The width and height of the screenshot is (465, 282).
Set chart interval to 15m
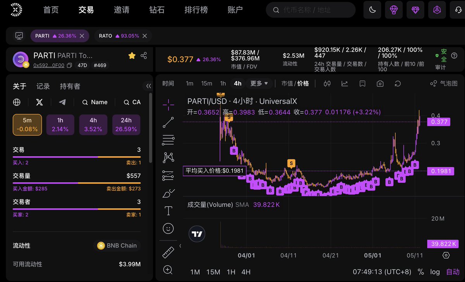click(207, 83)
